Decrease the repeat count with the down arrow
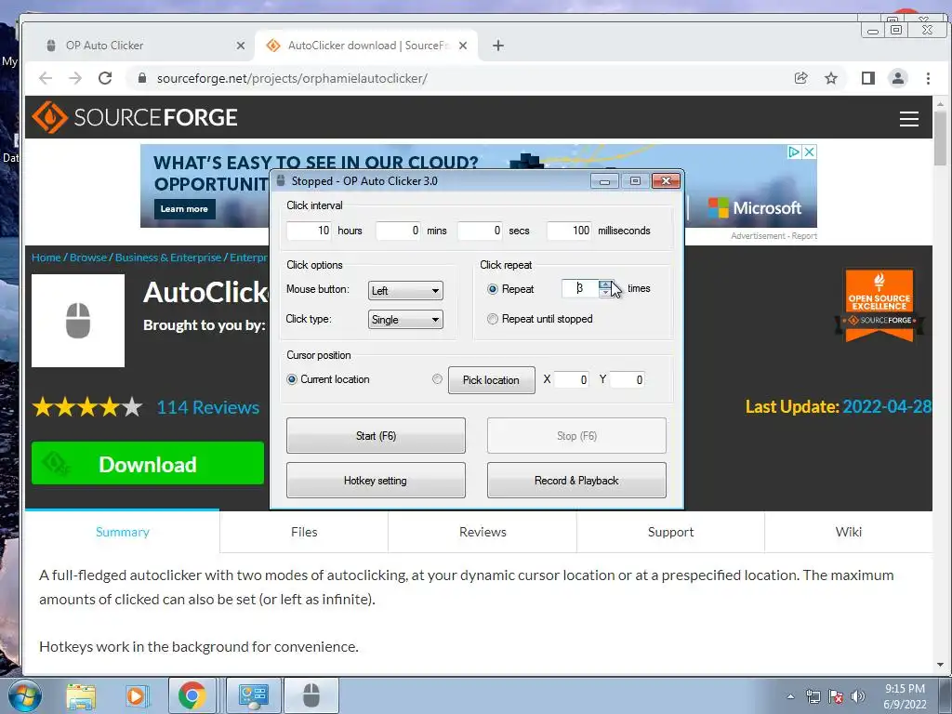This screenshot has height=714, width=952. tap(605, 293)
